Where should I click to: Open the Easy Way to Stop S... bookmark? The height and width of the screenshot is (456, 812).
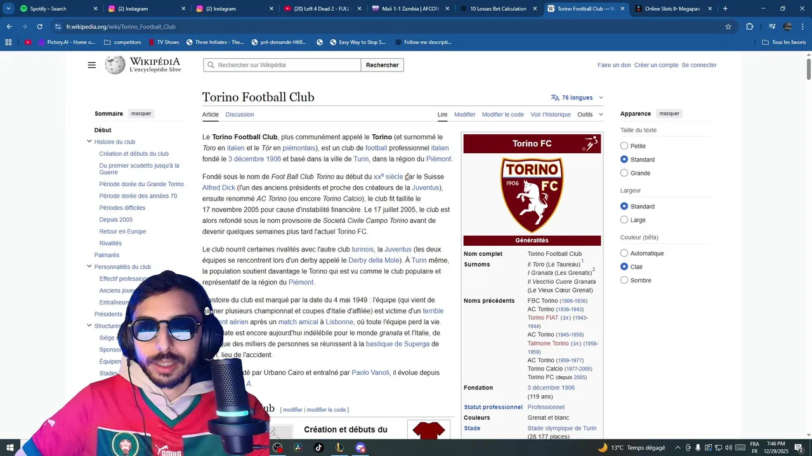click(358, 42)
